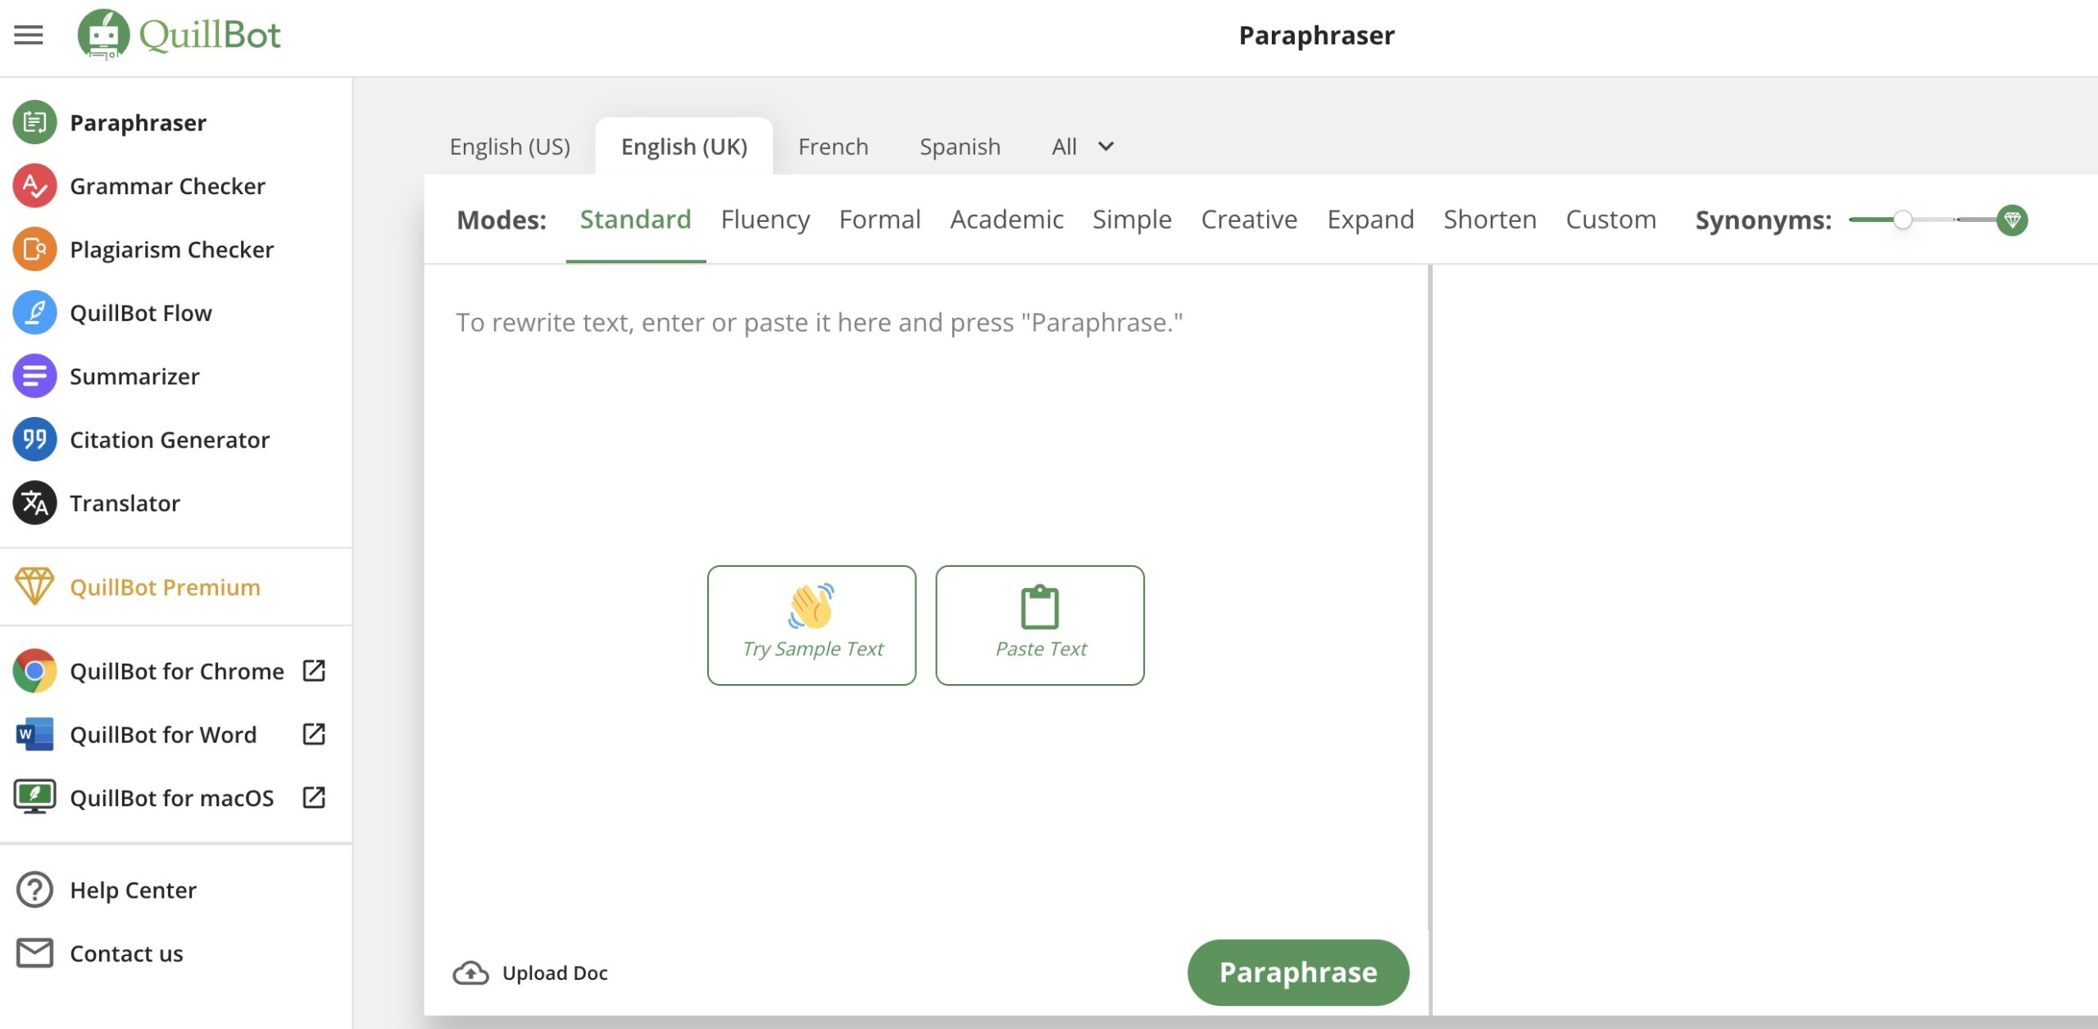Click the Paraphraser sidebar icon

point(34,123)
